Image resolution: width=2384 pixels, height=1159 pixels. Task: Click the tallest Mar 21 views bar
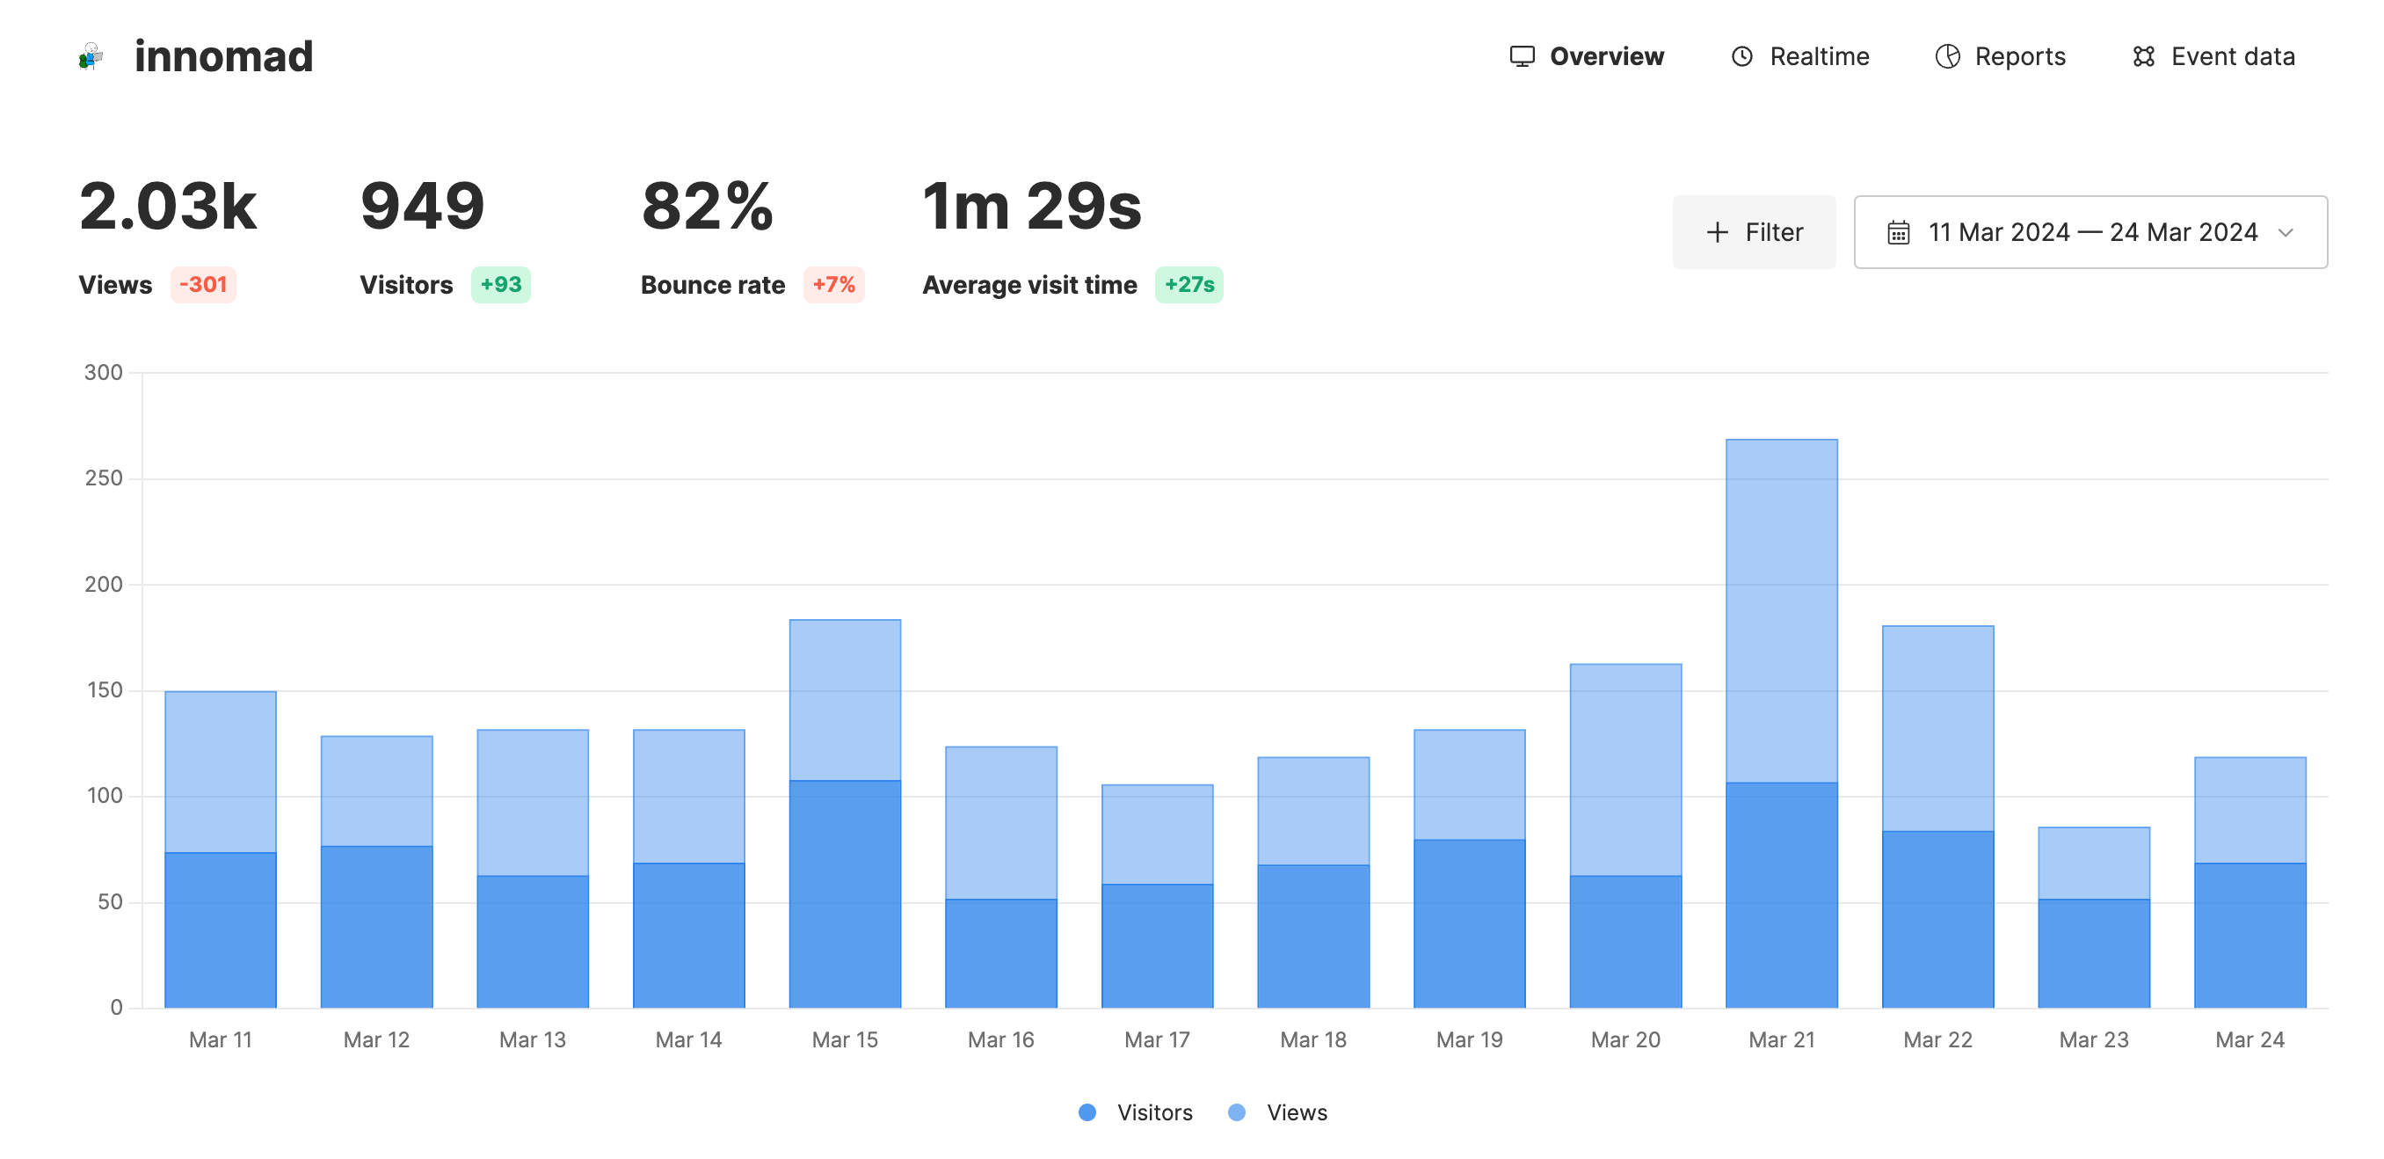1782,611
